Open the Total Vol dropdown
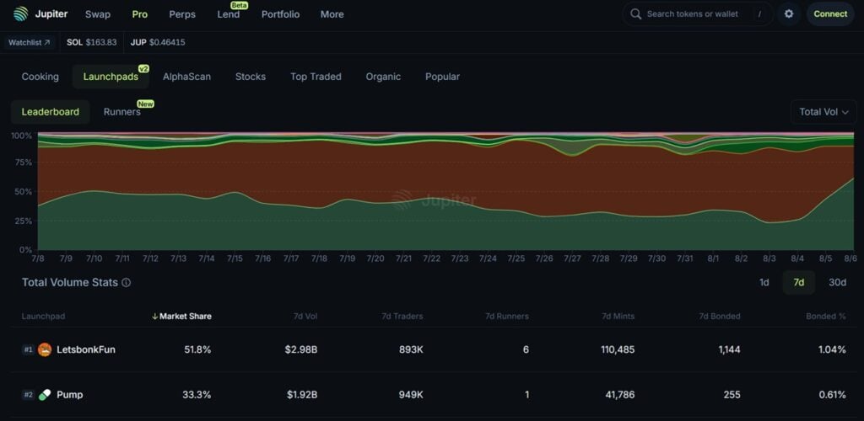 823,112
